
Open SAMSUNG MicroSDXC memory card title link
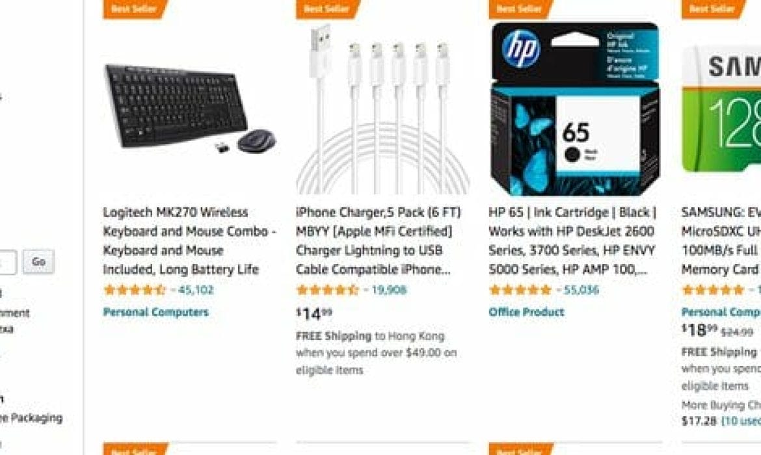point(721,240)
